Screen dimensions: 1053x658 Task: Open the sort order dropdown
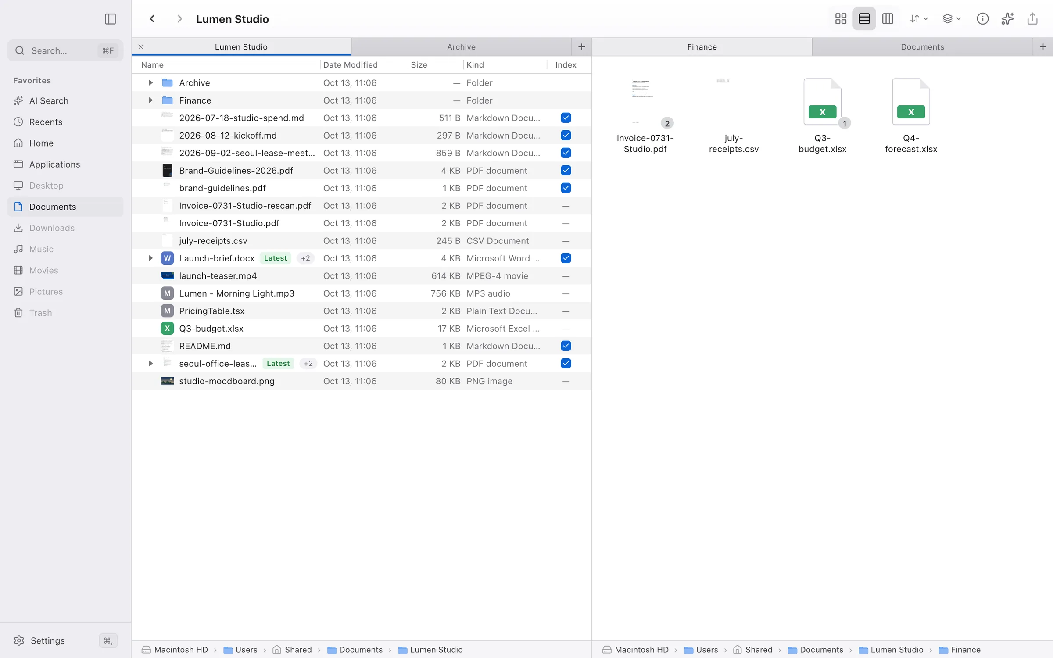coord(919,19)
